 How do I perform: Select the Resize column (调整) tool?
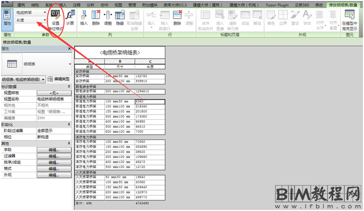108,17
